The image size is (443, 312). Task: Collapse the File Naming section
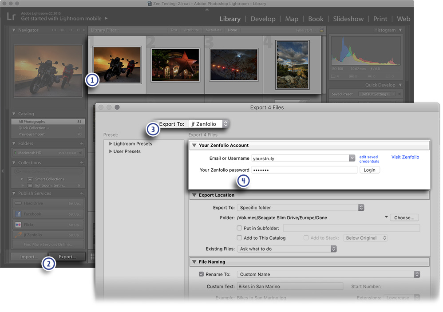click(194, 262)
